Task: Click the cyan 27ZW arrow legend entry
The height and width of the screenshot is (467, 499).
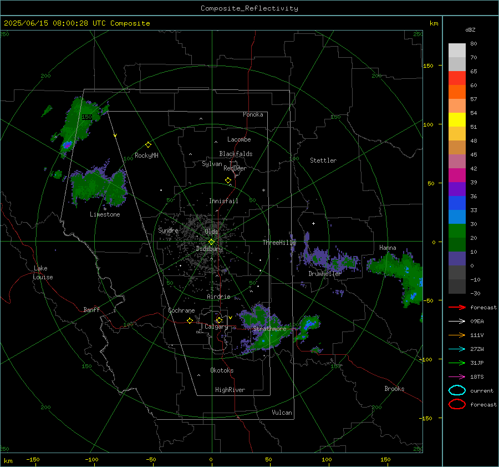Action: (x=457, y=349)
